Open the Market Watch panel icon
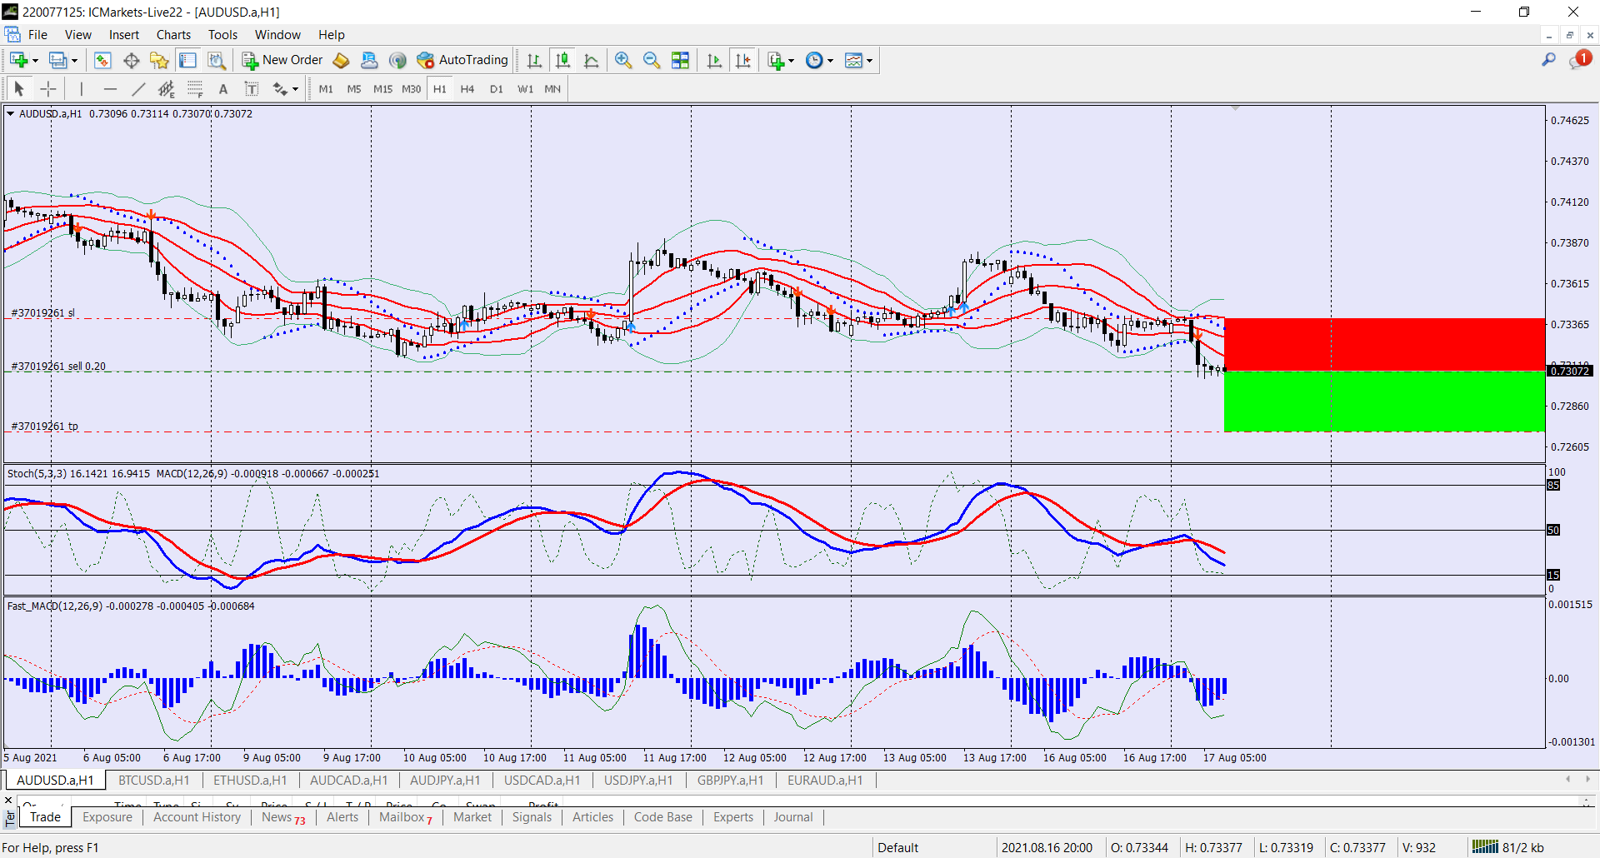1600x858 pixels. click(x=102, y=60)
